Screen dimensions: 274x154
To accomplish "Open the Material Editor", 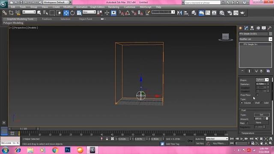I will point(222,13).
